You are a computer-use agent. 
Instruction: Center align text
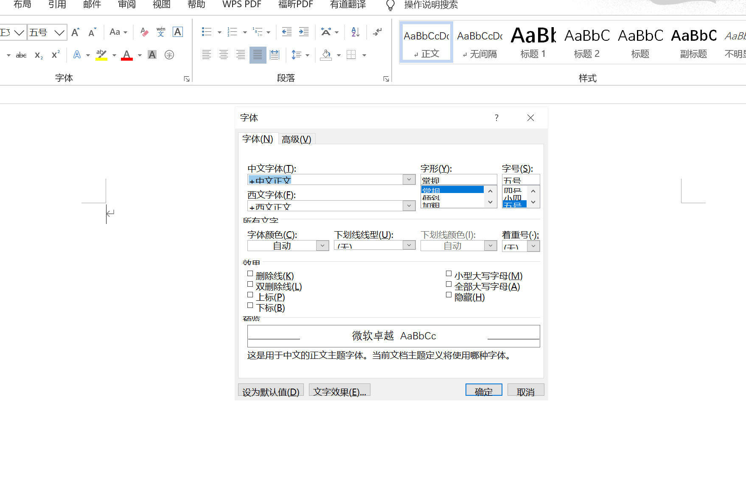(224, 55)
